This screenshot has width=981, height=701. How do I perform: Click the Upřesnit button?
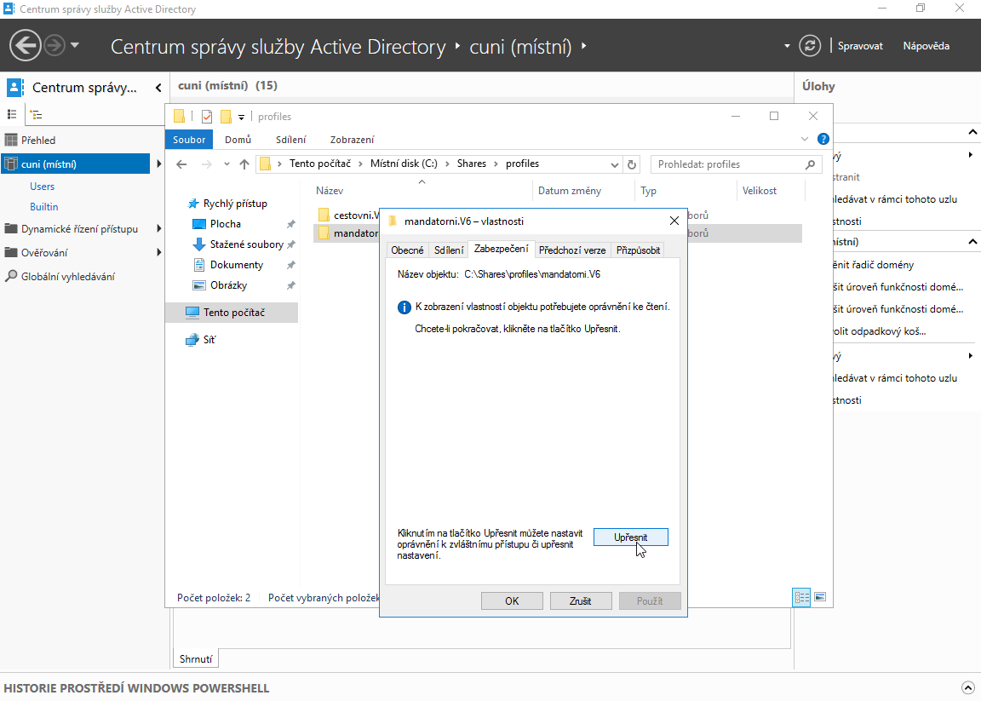coord(630,537)
